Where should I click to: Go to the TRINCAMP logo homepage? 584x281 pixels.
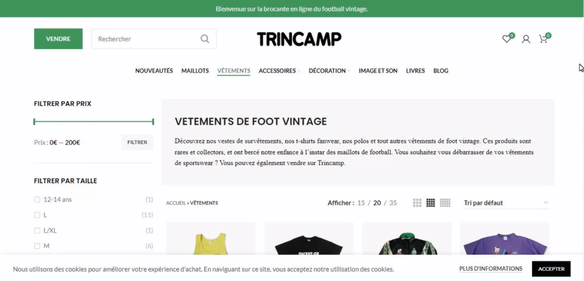[299, 39]
